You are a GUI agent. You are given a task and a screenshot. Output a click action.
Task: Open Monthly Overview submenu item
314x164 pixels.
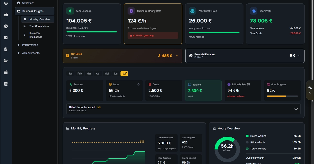(x=38, y=19)
